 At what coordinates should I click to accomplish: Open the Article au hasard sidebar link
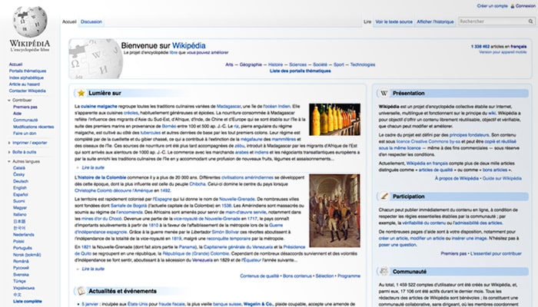[x=24, y=84]
